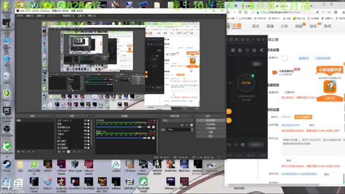Click 退出 in OBS controls
The width and height of the screenshot is (345, 194).
(x=210, y=136)
